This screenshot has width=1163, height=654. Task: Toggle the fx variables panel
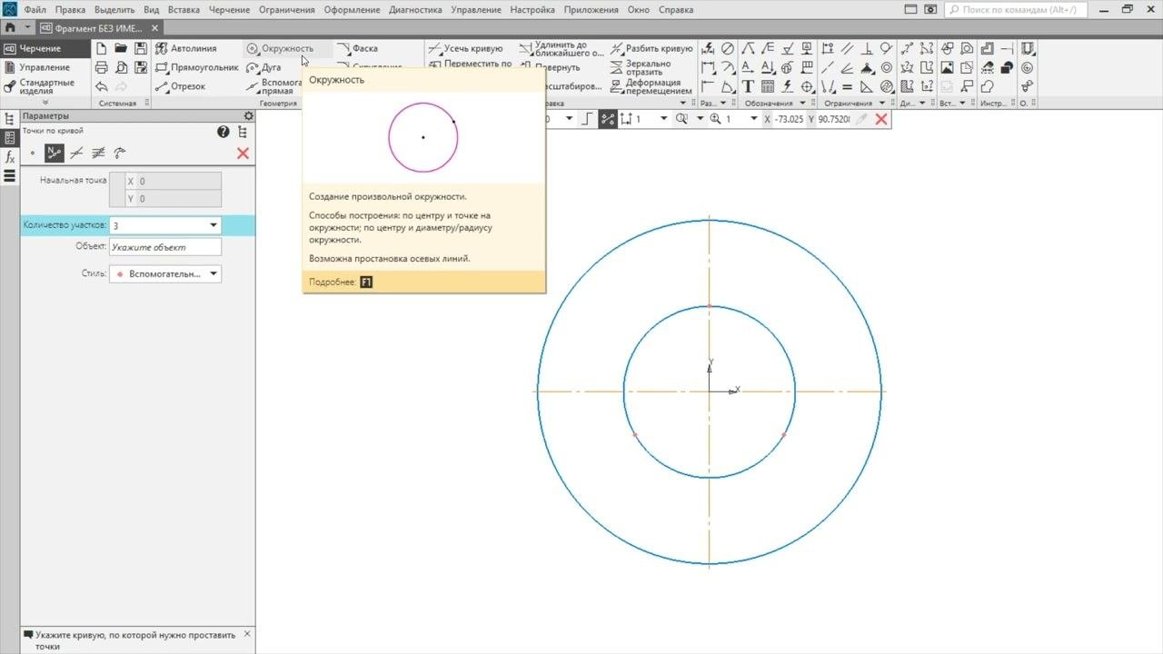(10, 157)
